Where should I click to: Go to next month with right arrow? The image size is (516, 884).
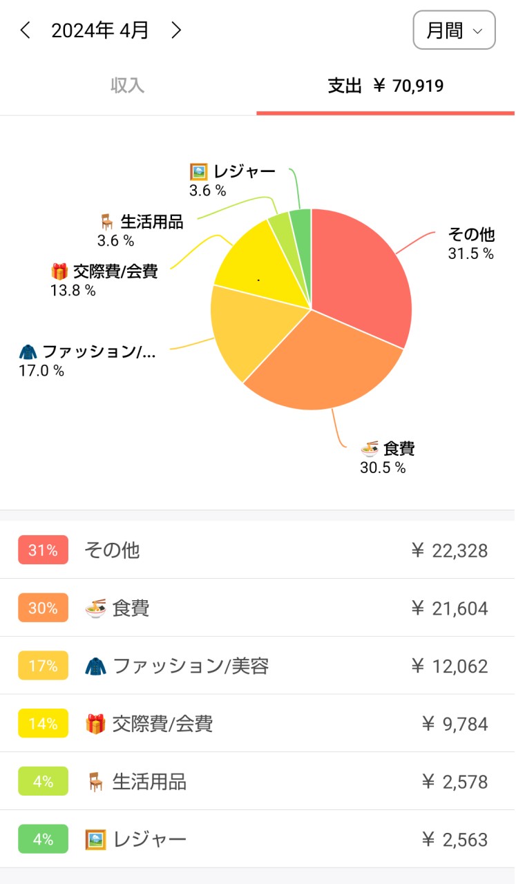176,30
